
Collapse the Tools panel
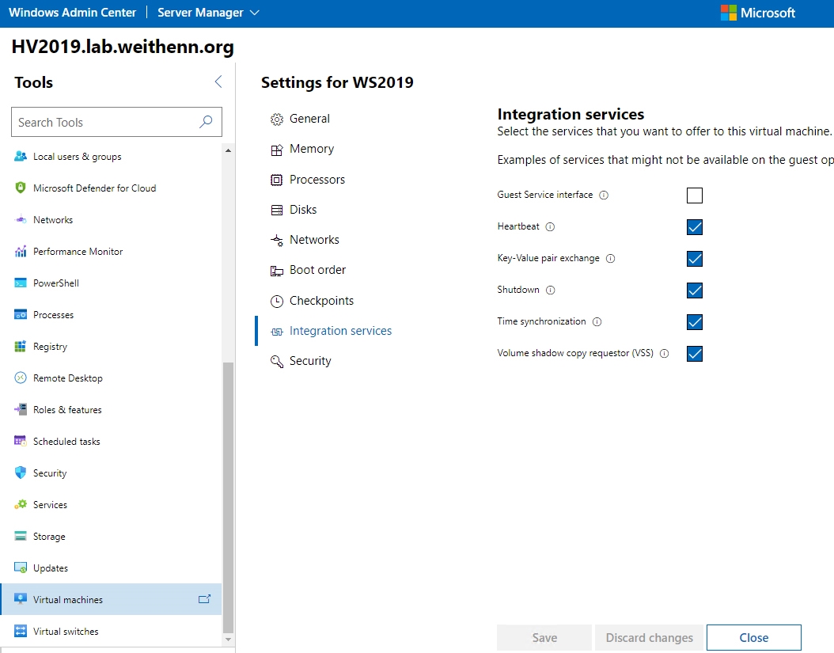[218, 82]
